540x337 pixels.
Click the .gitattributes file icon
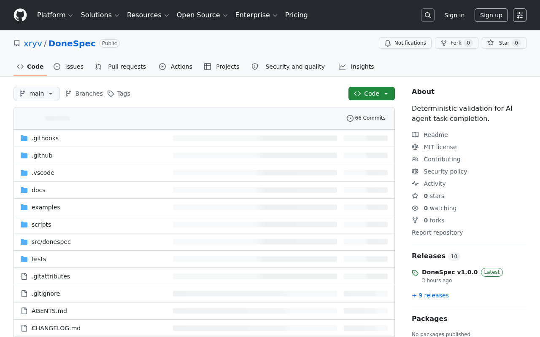click(24, 276)
